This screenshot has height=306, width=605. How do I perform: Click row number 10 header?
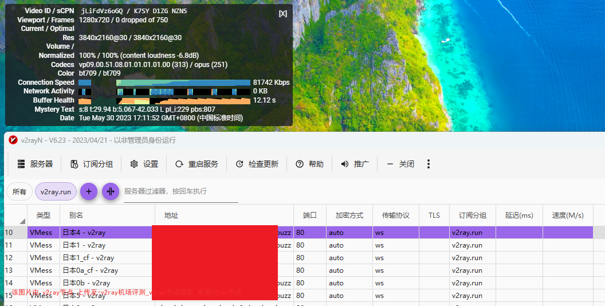click(15, 233)
